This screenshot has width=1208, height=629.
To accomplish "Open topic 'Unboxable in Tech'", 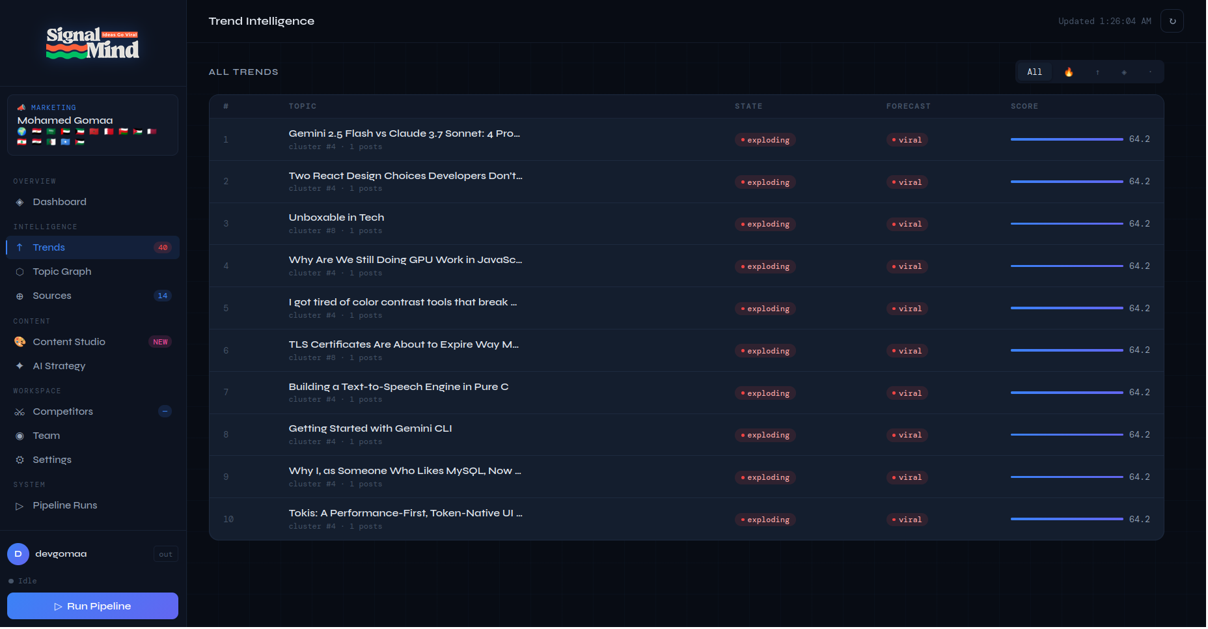I will coord(336,217).
